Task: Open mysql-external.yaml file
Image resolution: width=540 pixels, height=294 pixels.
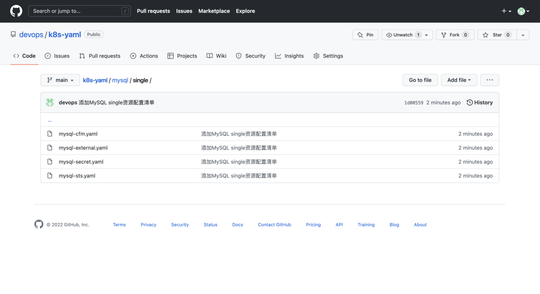Action: (83, 147)
